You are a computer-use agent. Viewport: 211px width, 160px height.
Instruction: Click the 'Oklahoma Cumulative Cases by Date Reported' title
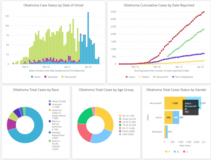point(159,5)
